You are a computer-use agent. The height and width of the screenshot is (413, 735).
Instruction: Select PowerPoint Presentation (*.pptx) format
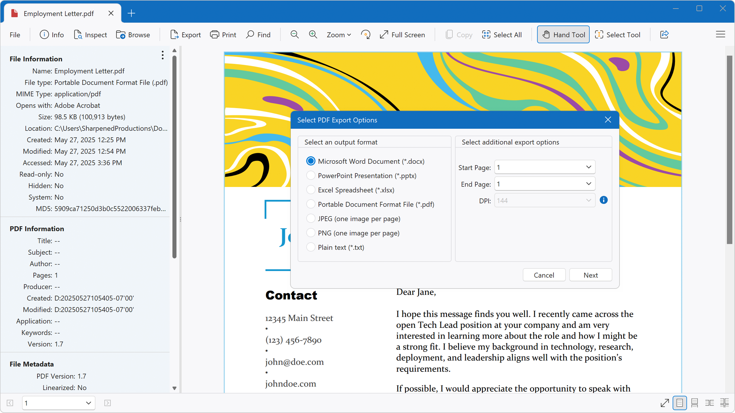311,176
